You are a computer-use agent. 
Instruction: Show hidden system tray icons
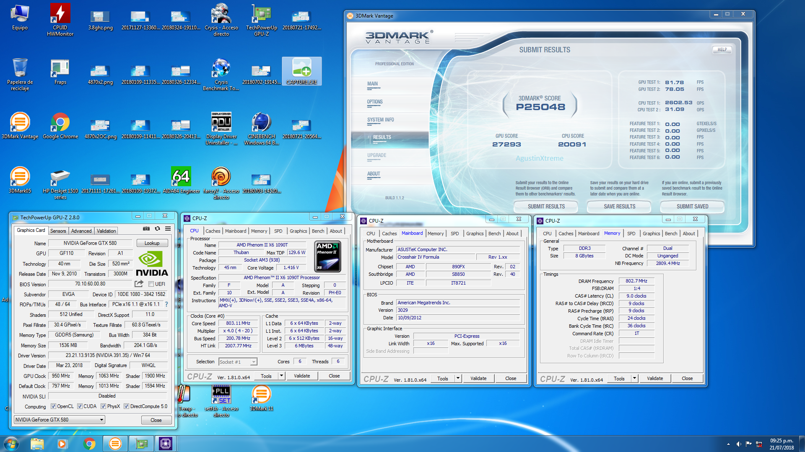(728, 444)
